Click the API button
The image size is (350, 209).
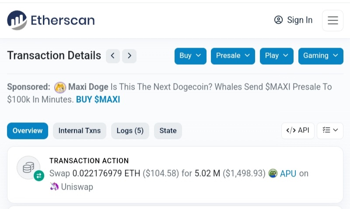click(297, 130)
